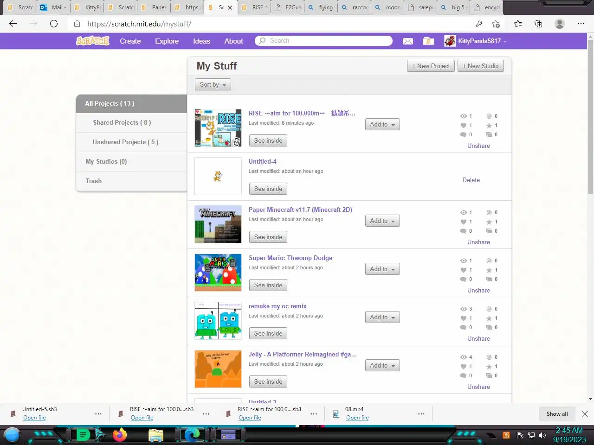Select All Projects (13) in sidebar
The image size is (594, 445).
pos(131,103)
